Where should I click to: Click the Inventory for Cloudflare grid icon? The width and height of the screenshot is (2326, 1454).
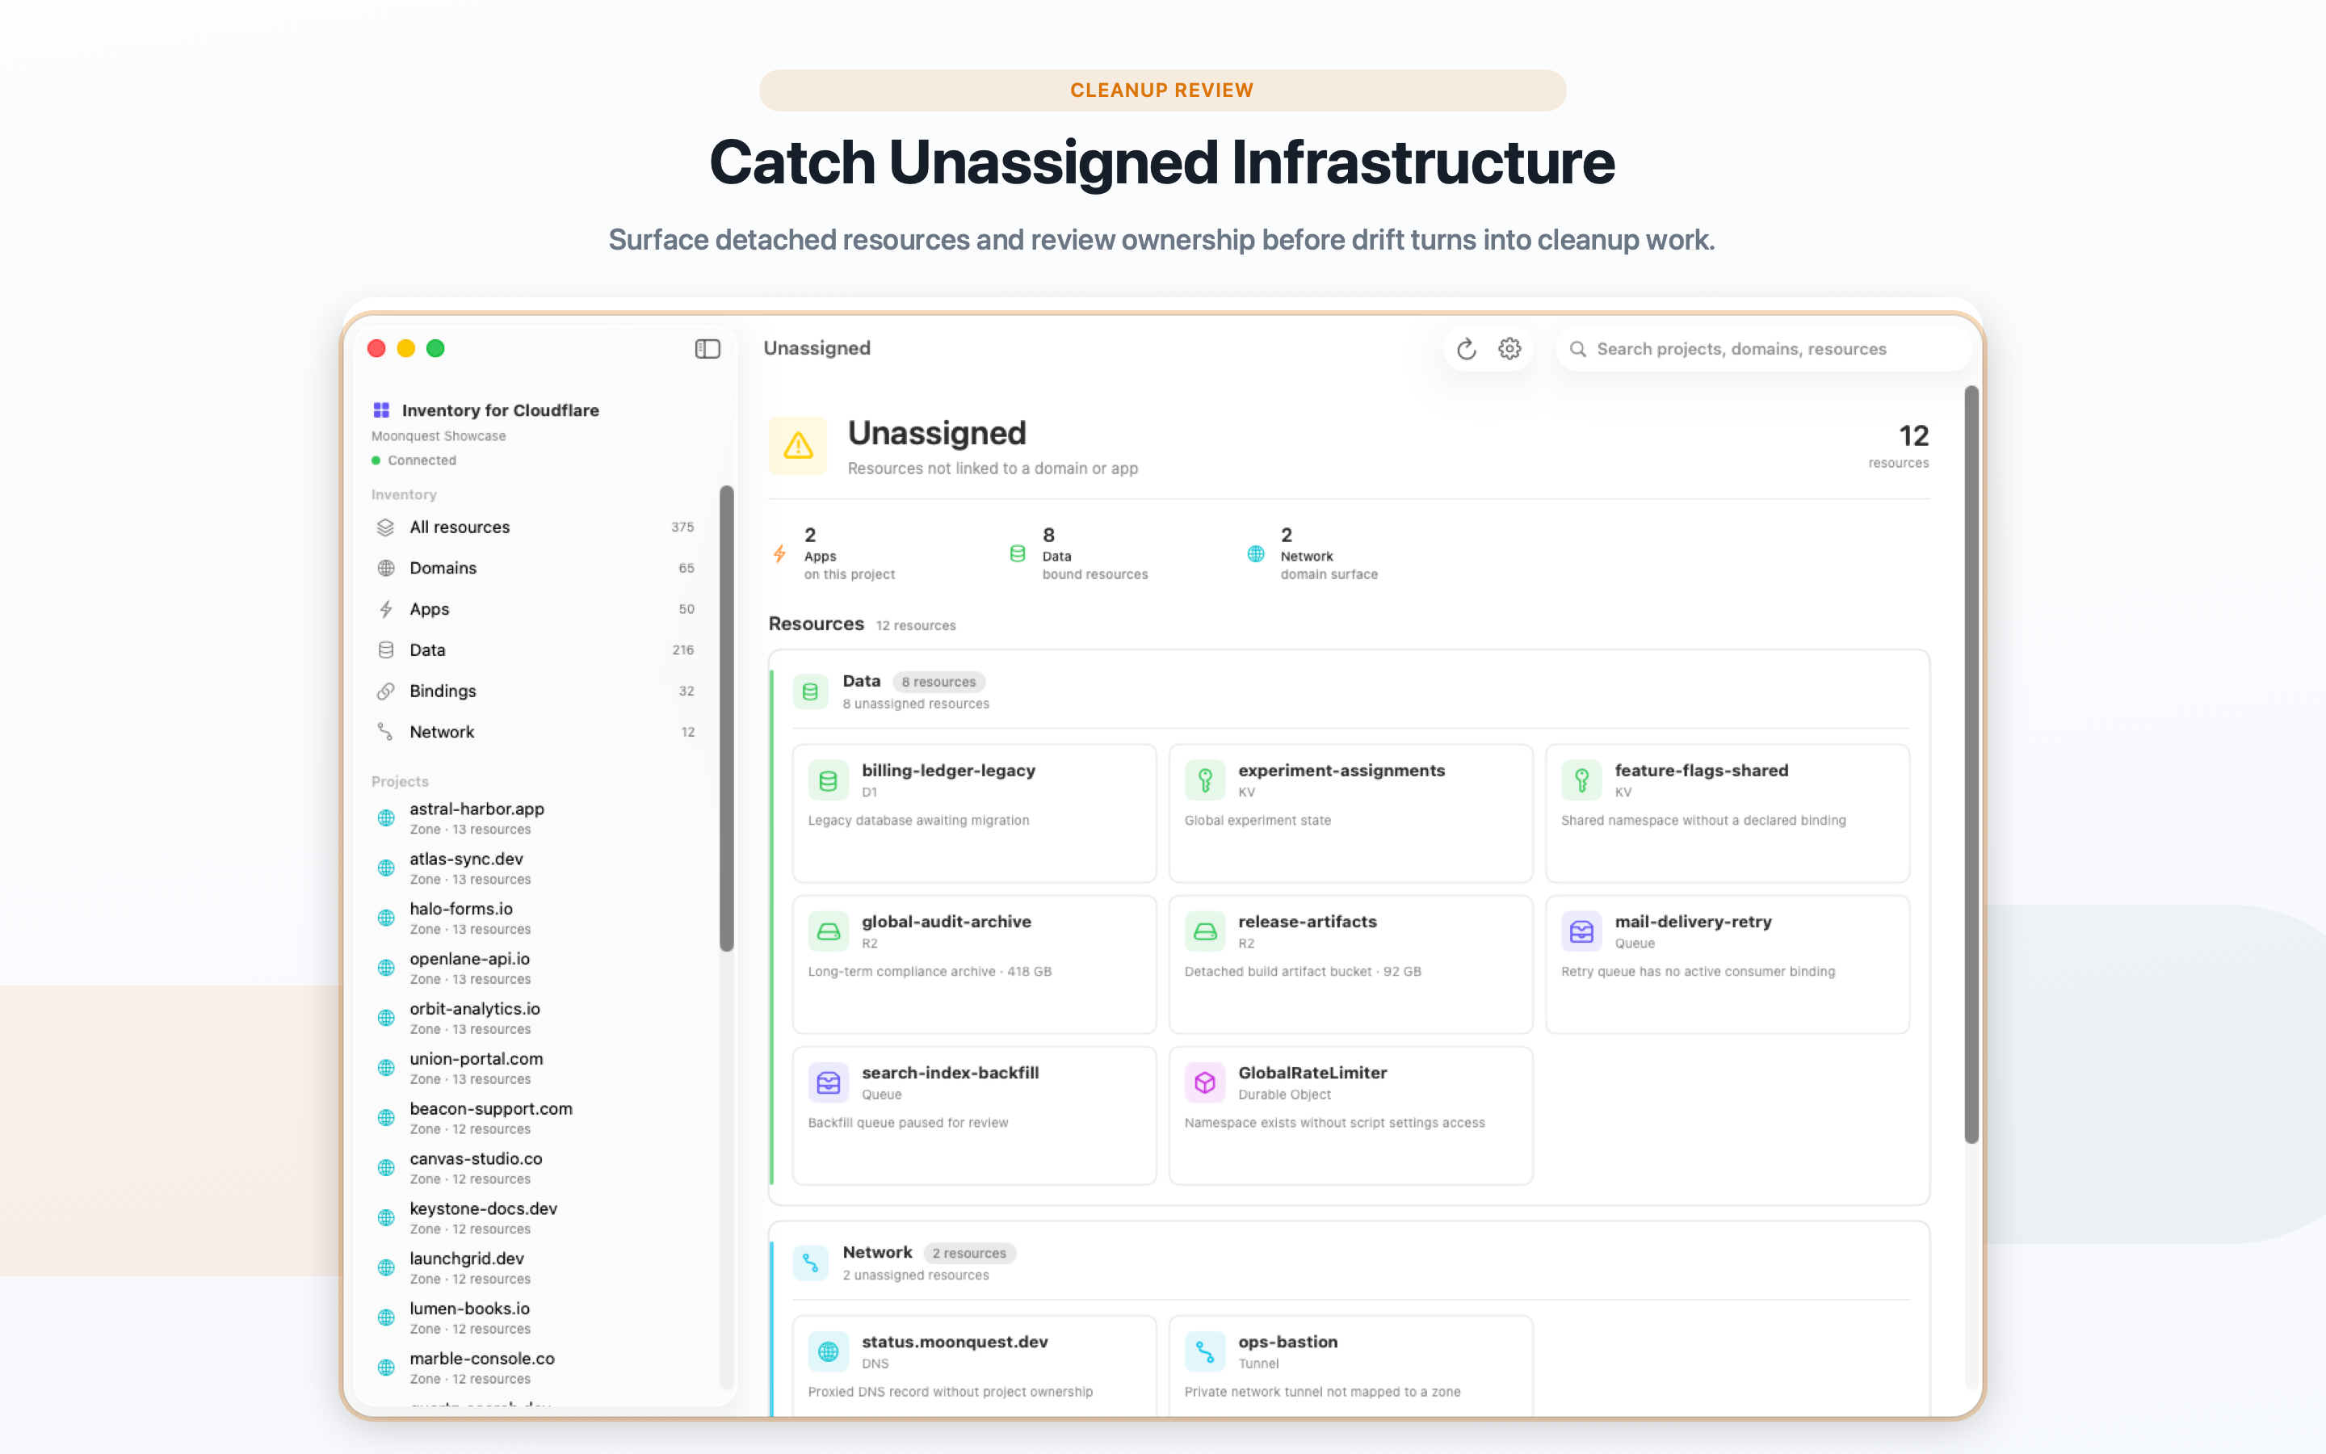point(381,410)
